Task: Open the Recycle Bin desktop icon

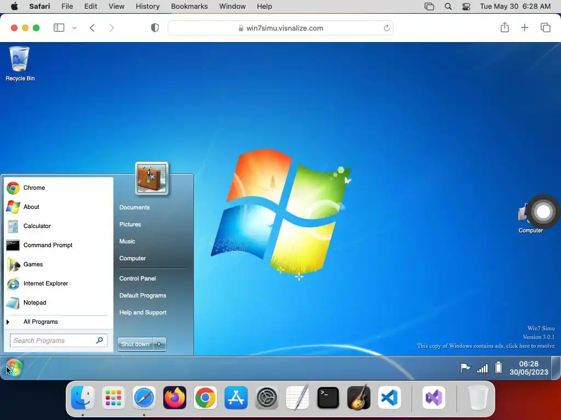Action: [20, 63]
